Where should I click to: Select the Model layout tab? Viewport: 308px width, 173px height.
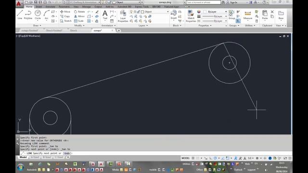[23, 157]
